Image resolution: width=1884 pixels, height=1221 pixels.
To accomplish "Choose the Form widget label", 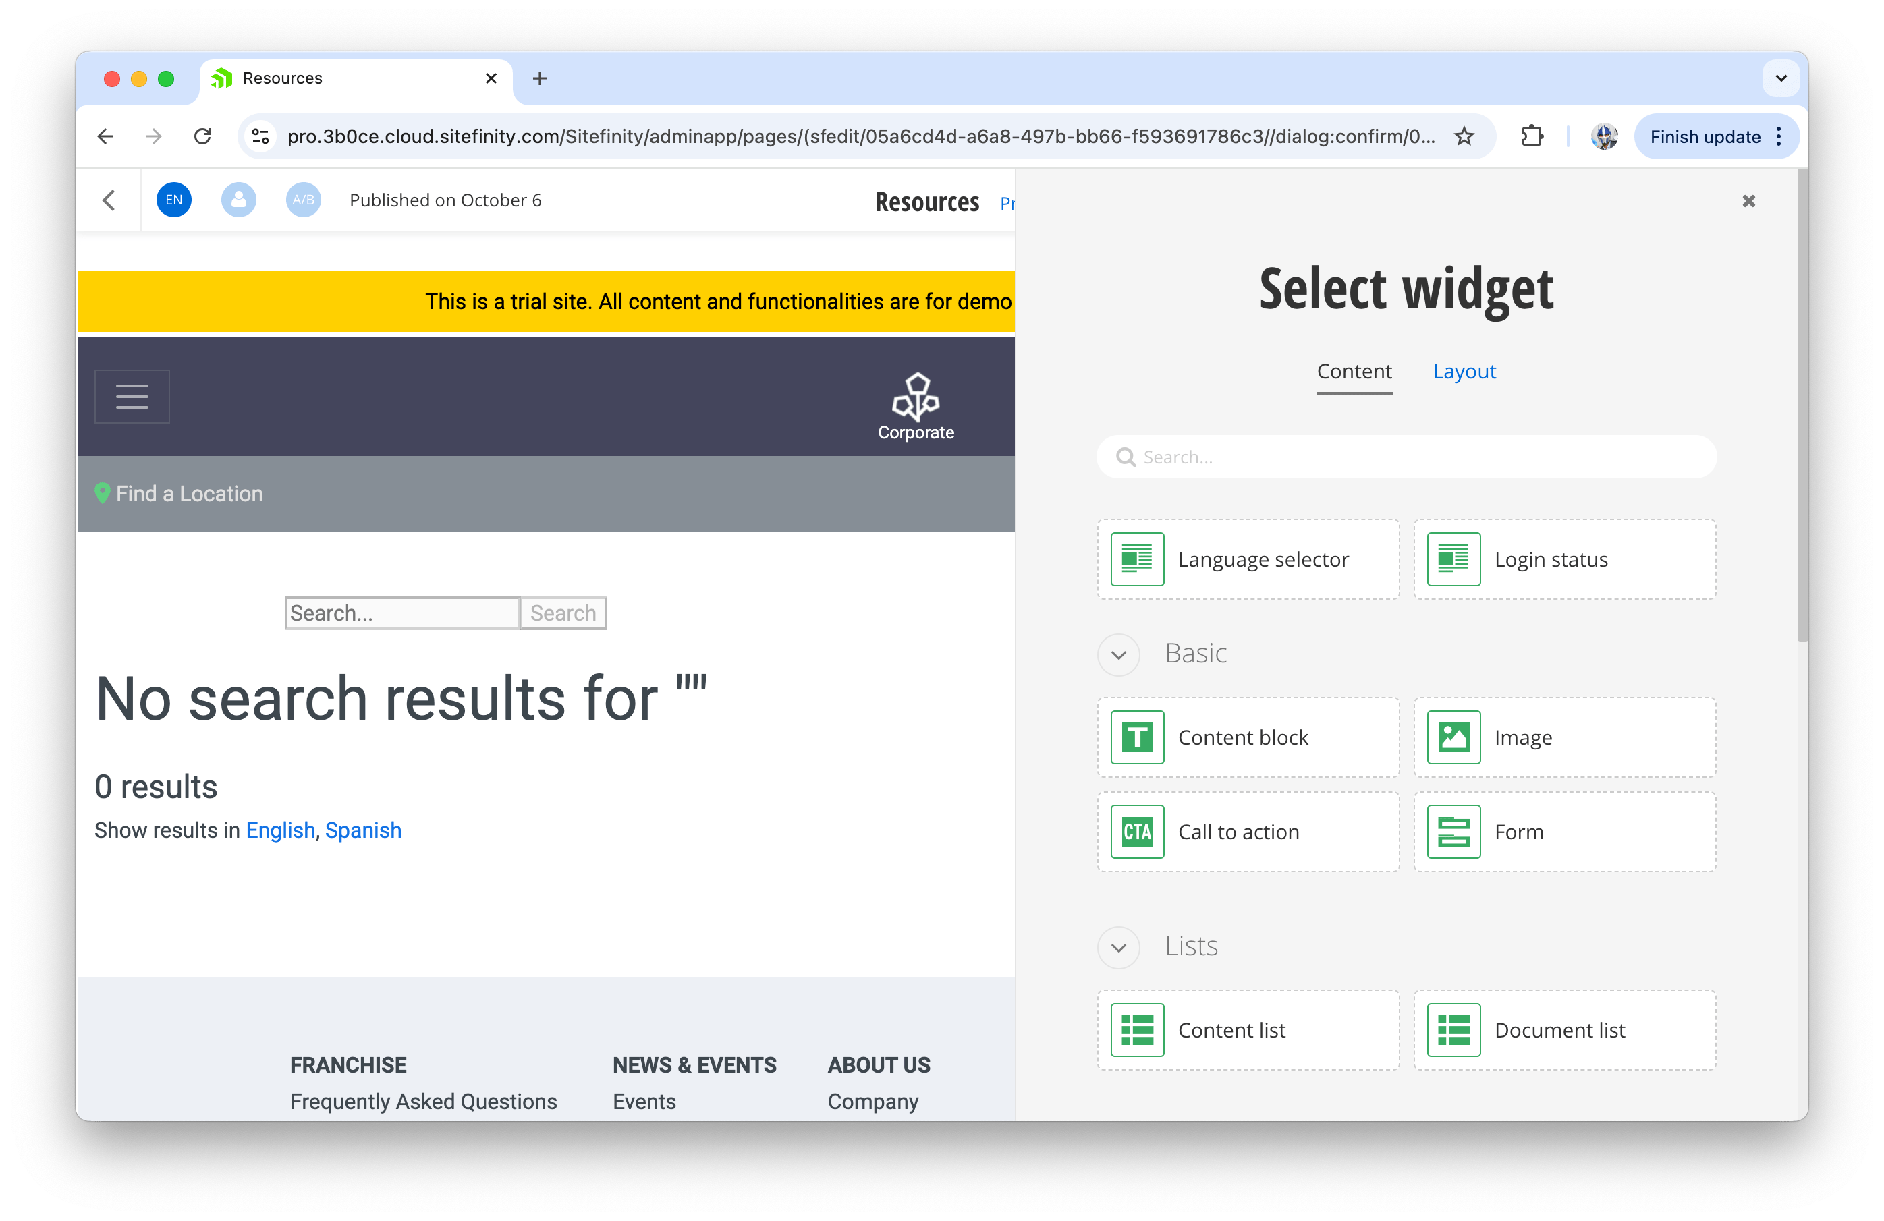I will (1519, 832).
